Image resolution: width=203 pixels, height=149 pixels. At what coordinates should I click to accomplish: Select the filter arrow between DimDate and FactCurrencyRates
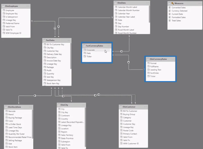point(122,51)
